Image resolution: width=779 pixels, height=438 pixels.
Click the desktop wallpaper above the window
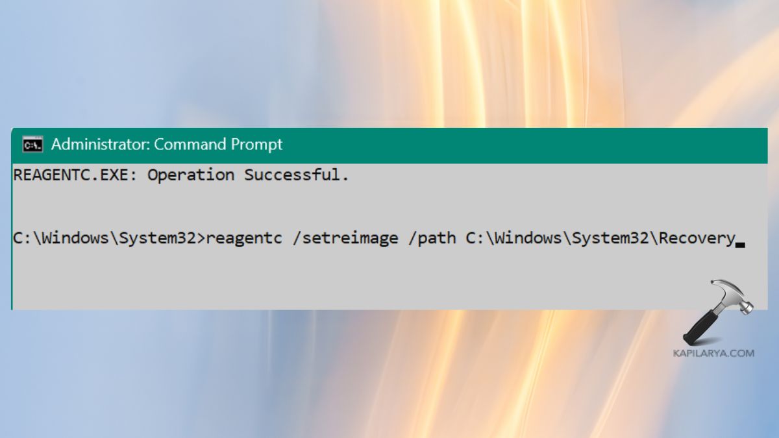(x=389, y=65)
